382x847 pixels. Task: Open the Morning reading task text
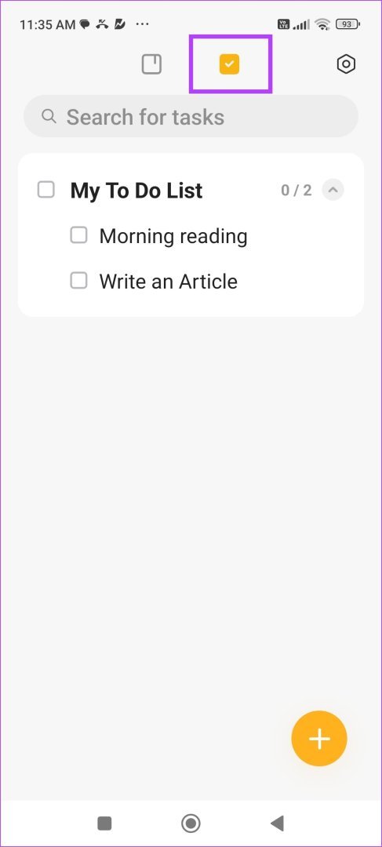coord(173,237)
